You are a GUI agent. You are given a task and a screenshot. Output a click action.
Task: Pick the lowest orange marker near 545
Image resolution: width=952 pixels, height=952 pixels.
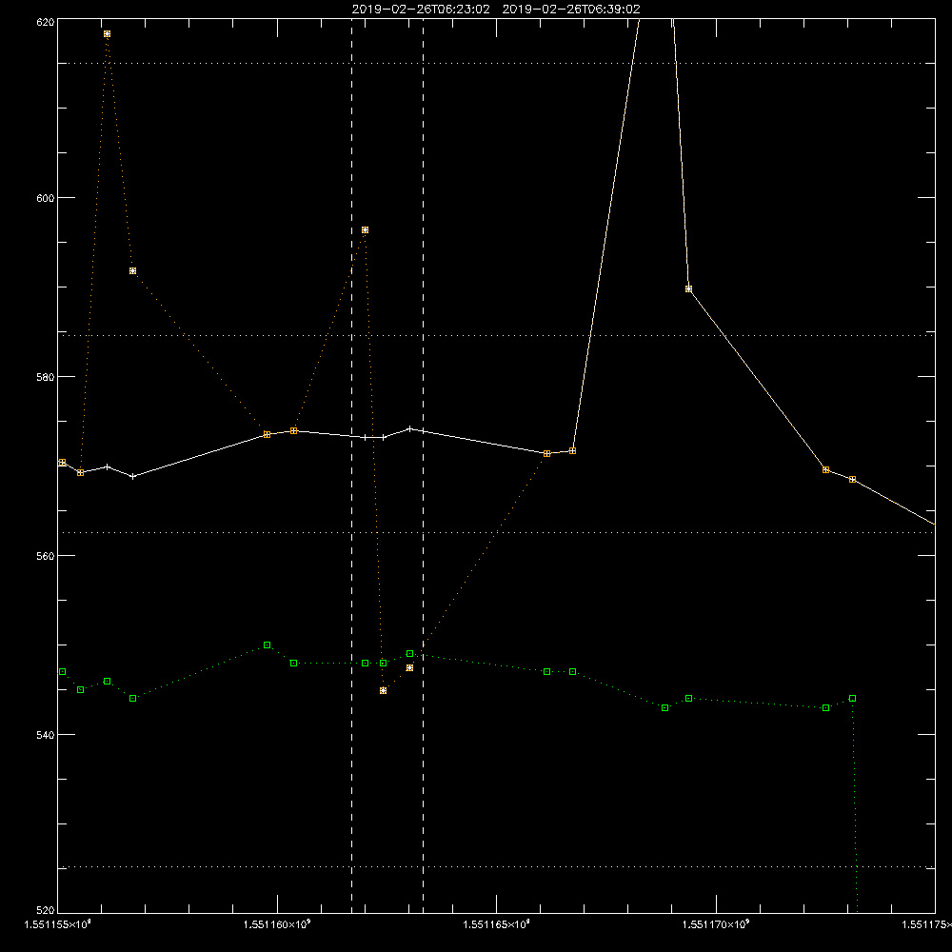coord(383,691)
